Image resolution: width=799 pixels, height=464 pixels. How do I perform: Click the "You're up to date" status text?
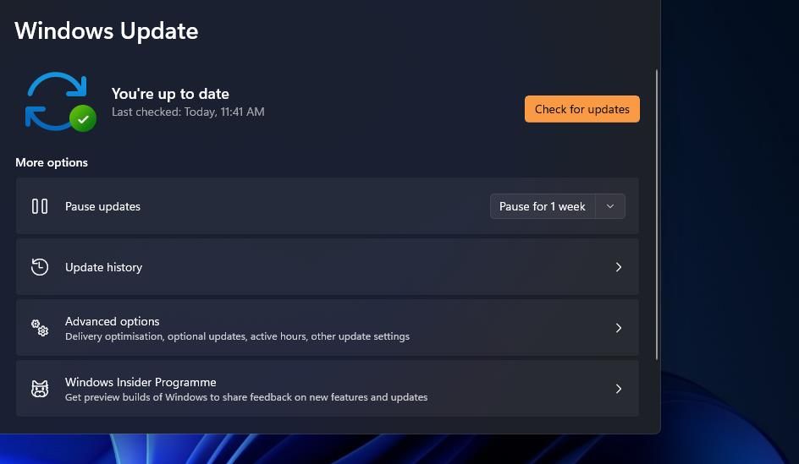coord(170,94)
